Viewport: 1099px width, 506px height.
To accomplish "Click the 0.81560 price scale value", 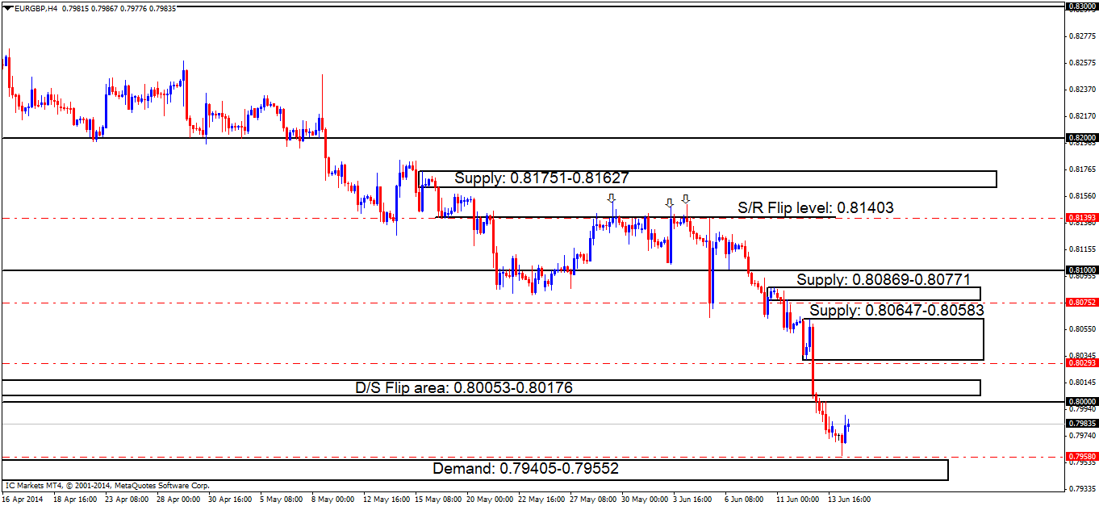I will pyautogui.click(x=1081, y=195).
